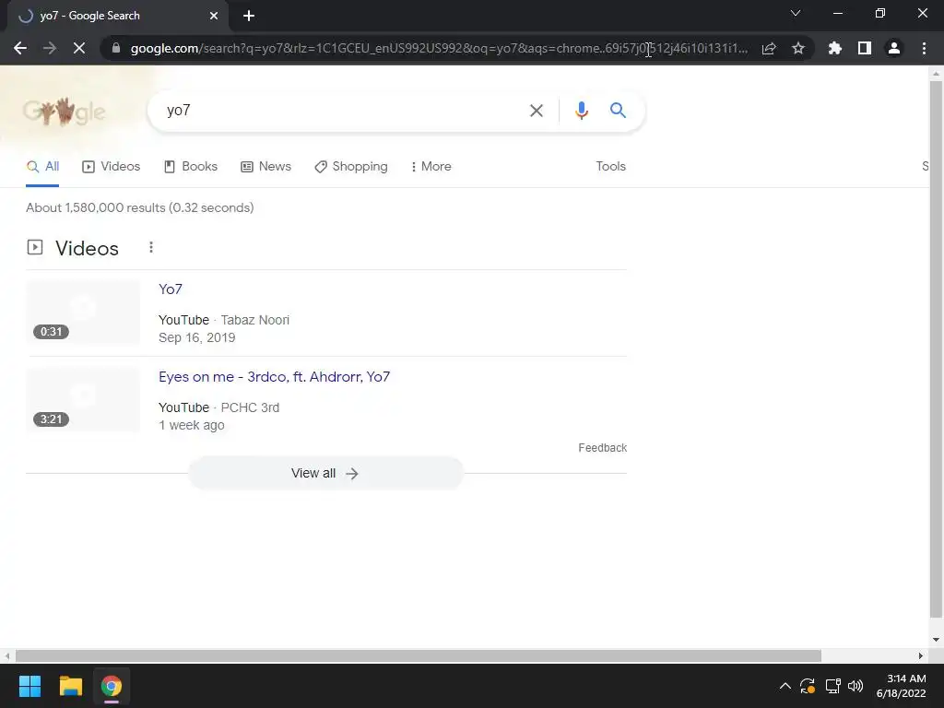Screen dimensions: 944x708
Task: Switch to the Books tab
Action: [191, 167]
